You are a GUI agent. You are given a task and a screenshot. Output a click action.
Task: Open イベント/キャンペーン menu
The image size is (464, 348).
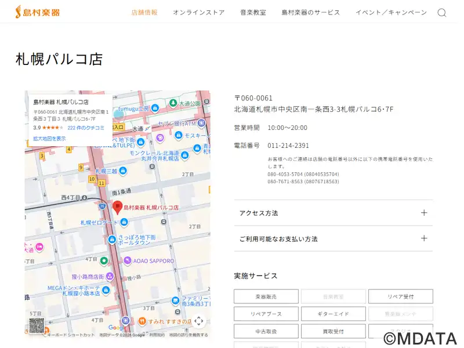[391, 12]
